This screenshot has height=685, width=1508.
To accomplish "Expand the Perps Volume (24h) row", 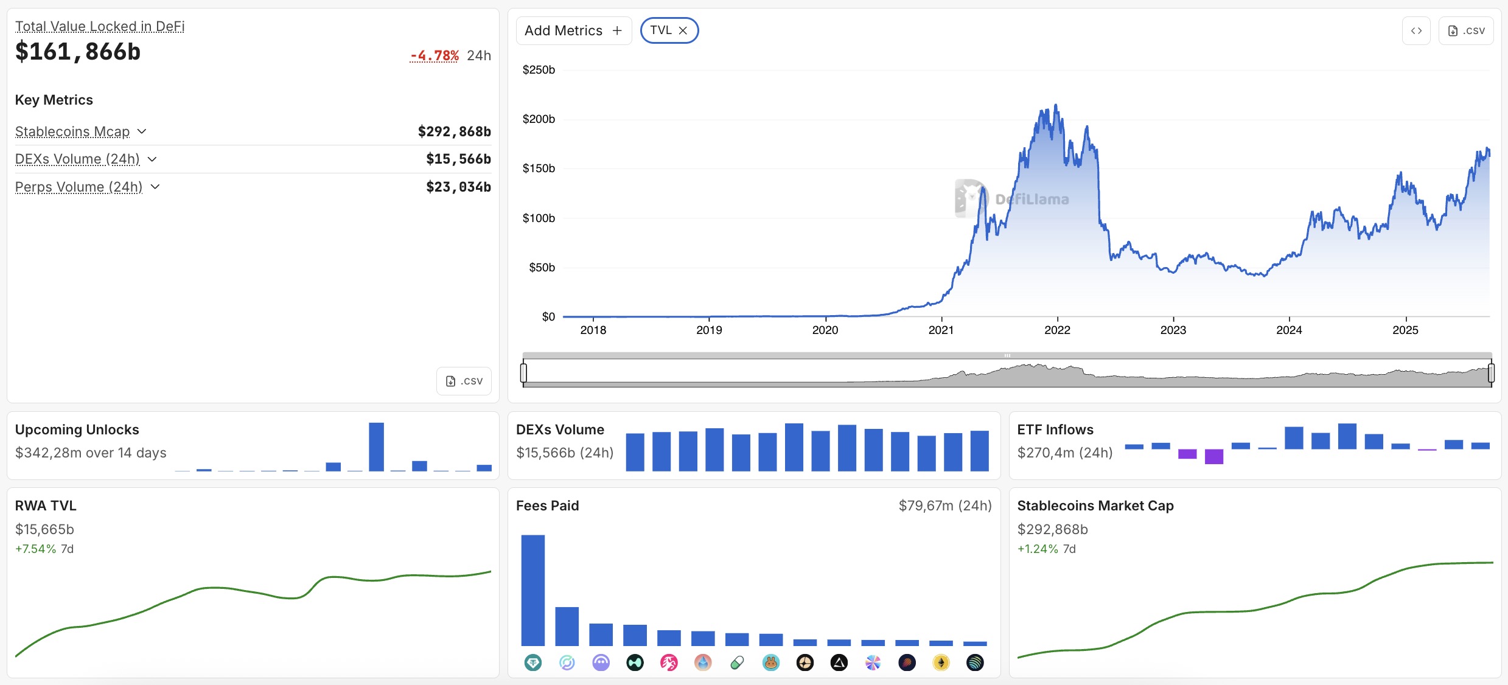I will (155, 187).
